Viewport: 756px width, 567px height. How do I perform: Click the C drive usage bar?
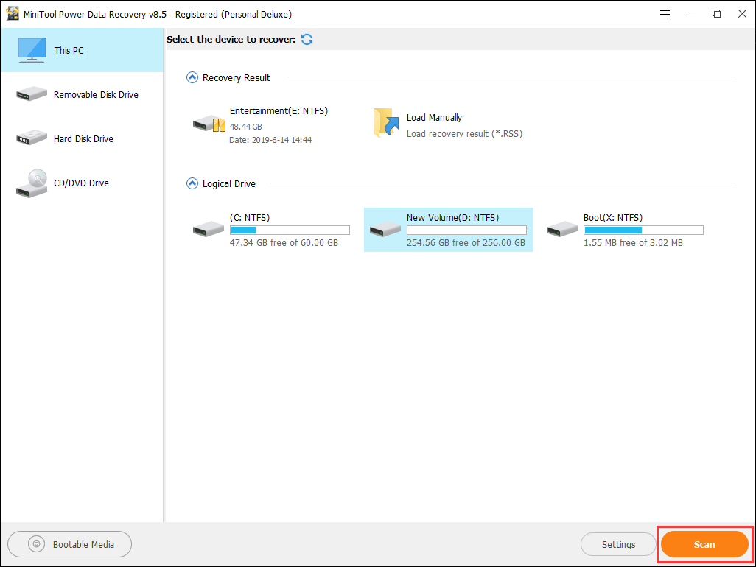[290, 230]
